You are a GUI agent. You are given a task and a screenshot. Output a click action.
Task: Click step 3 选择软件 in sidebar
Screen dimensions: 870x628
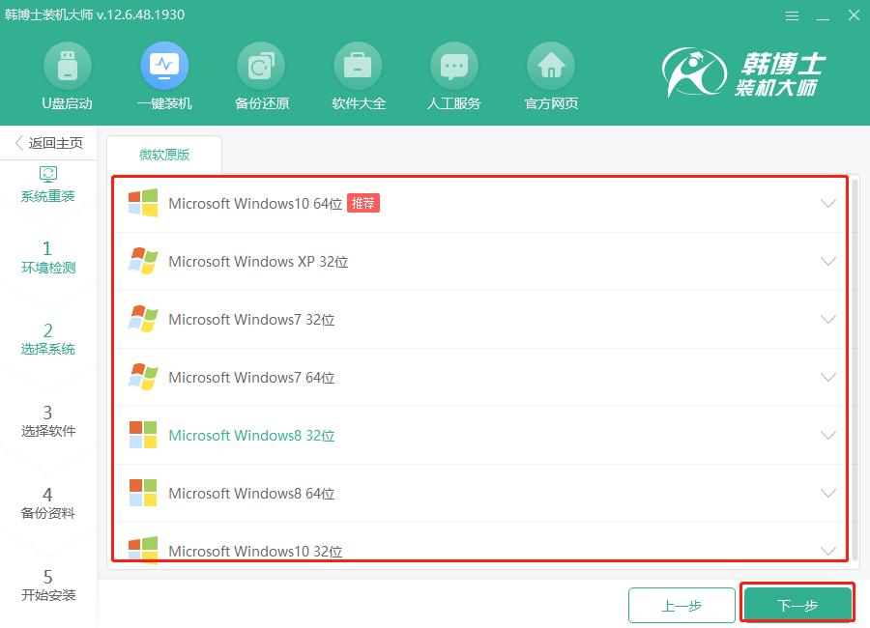tap(48, 420)
